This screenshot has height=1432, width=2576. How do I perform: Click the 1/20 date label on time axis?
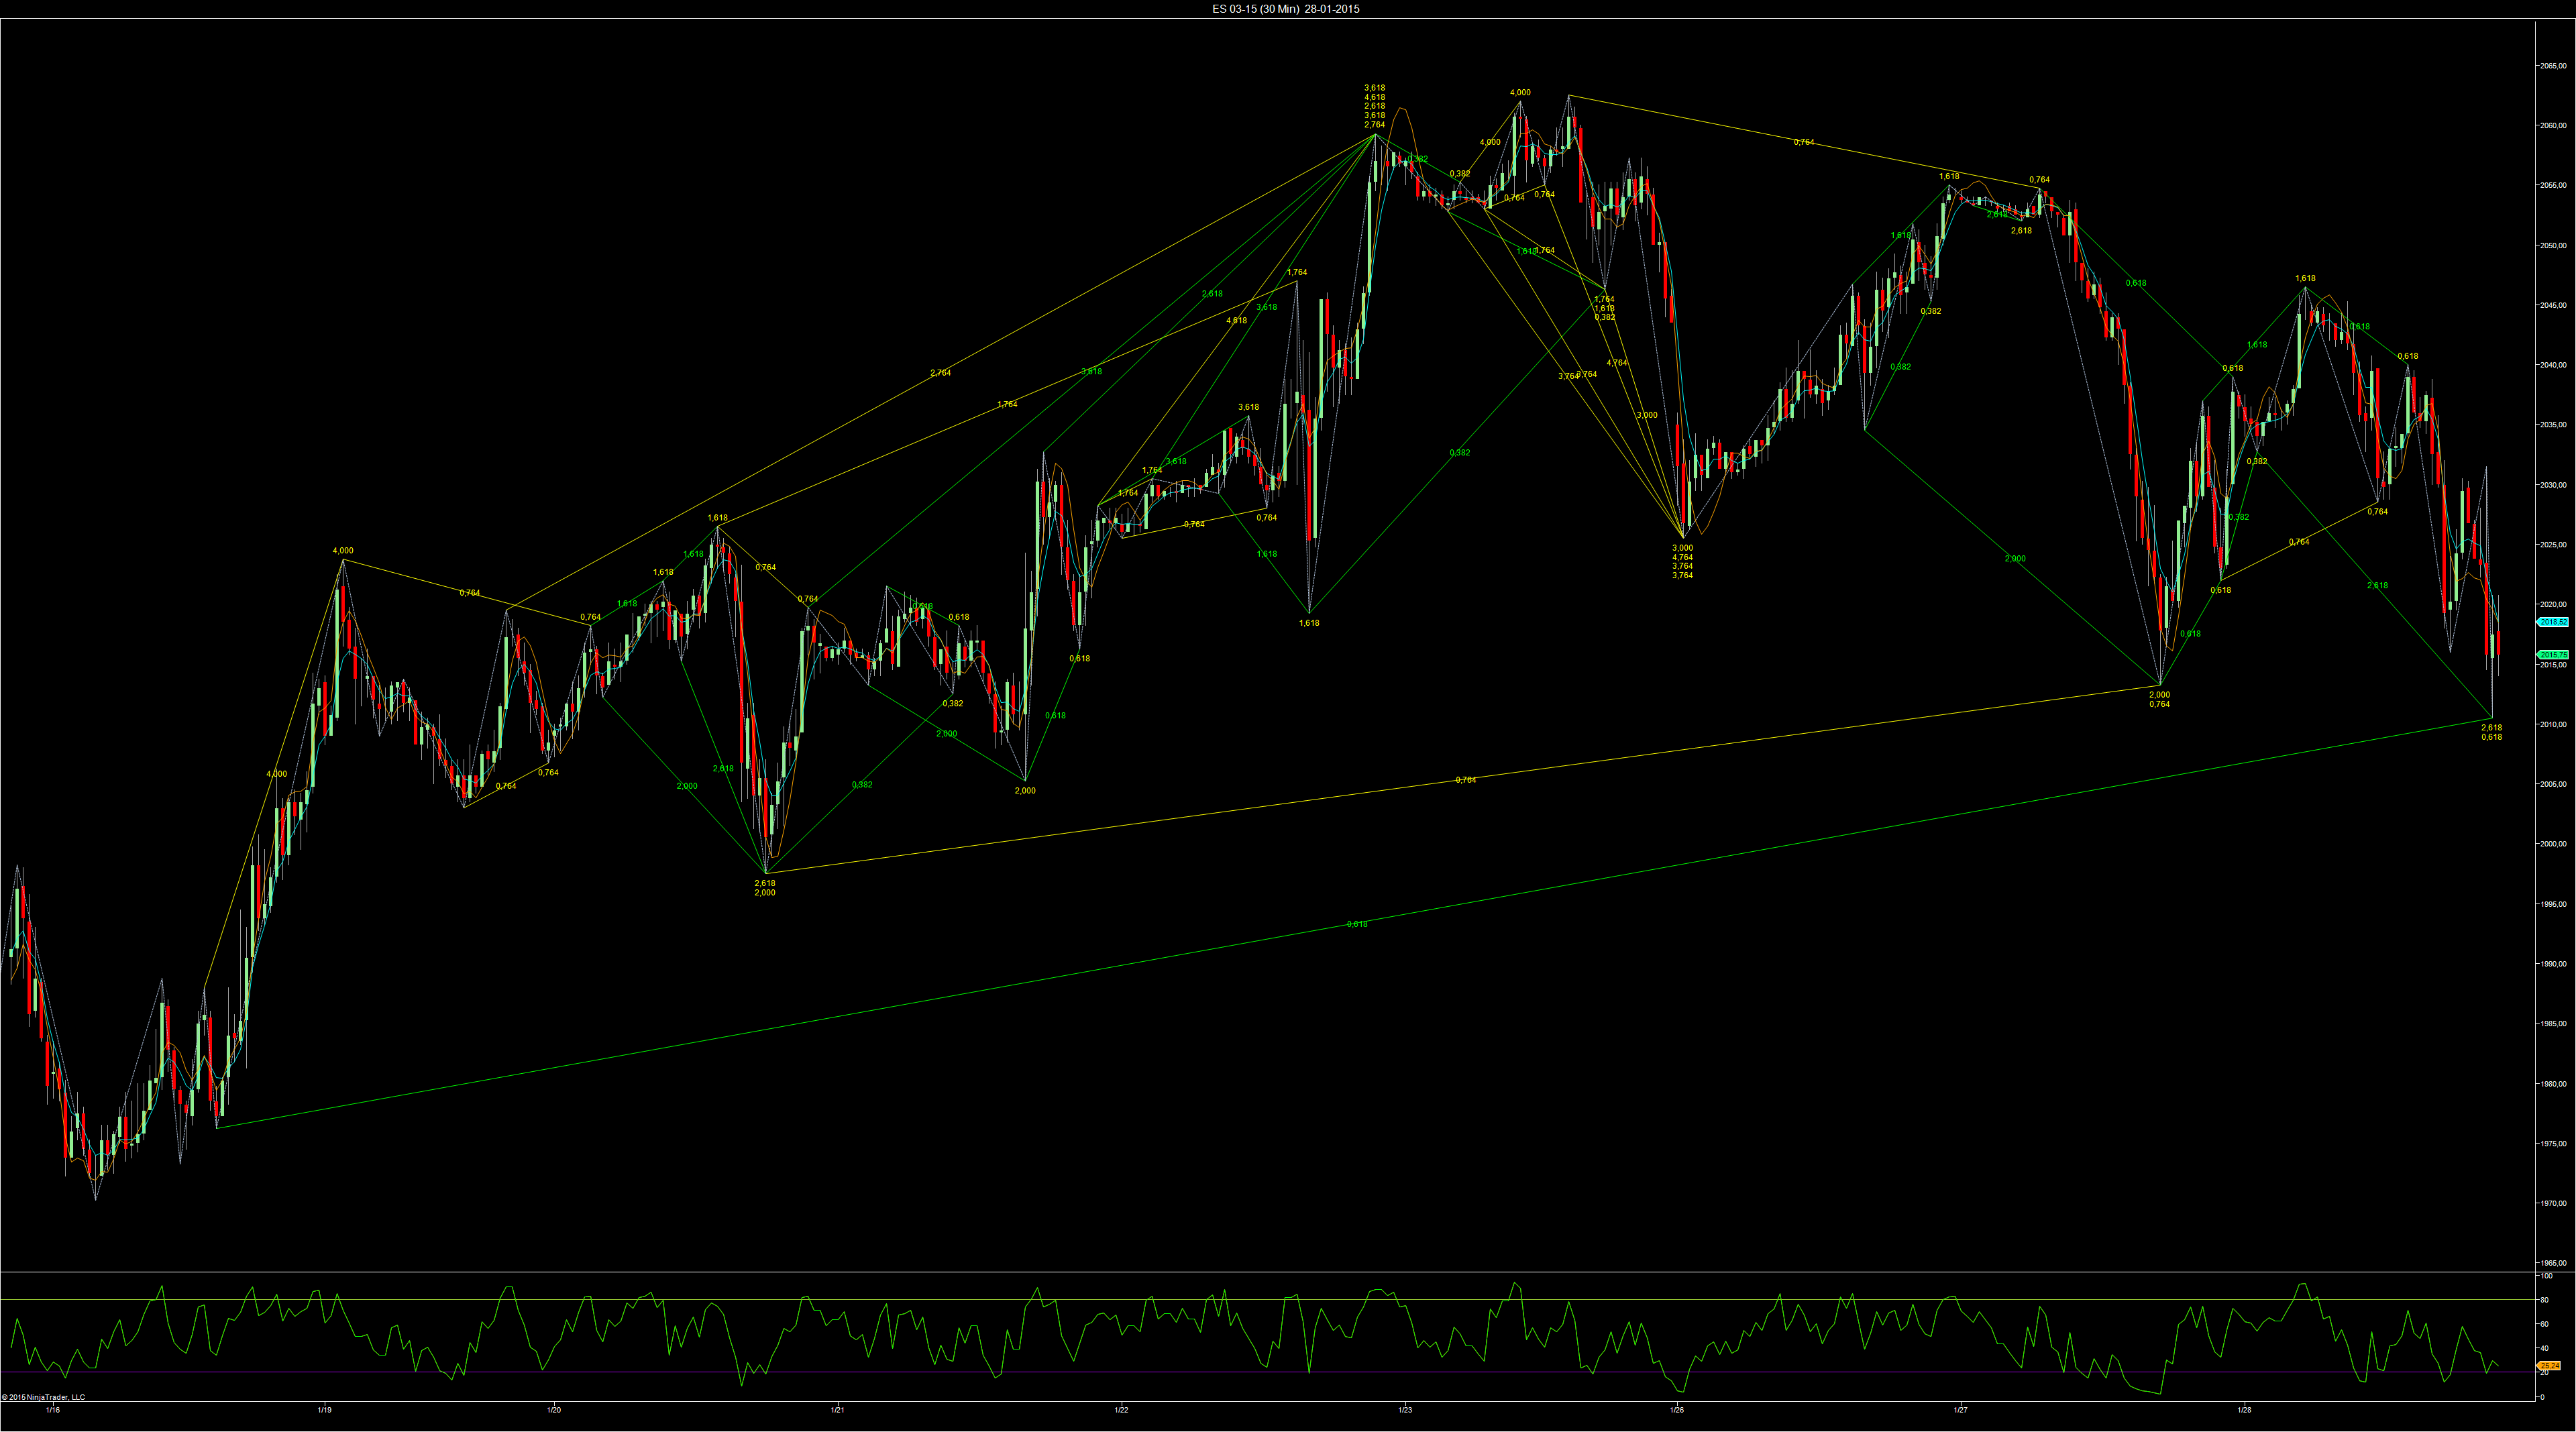(554, 1411)
